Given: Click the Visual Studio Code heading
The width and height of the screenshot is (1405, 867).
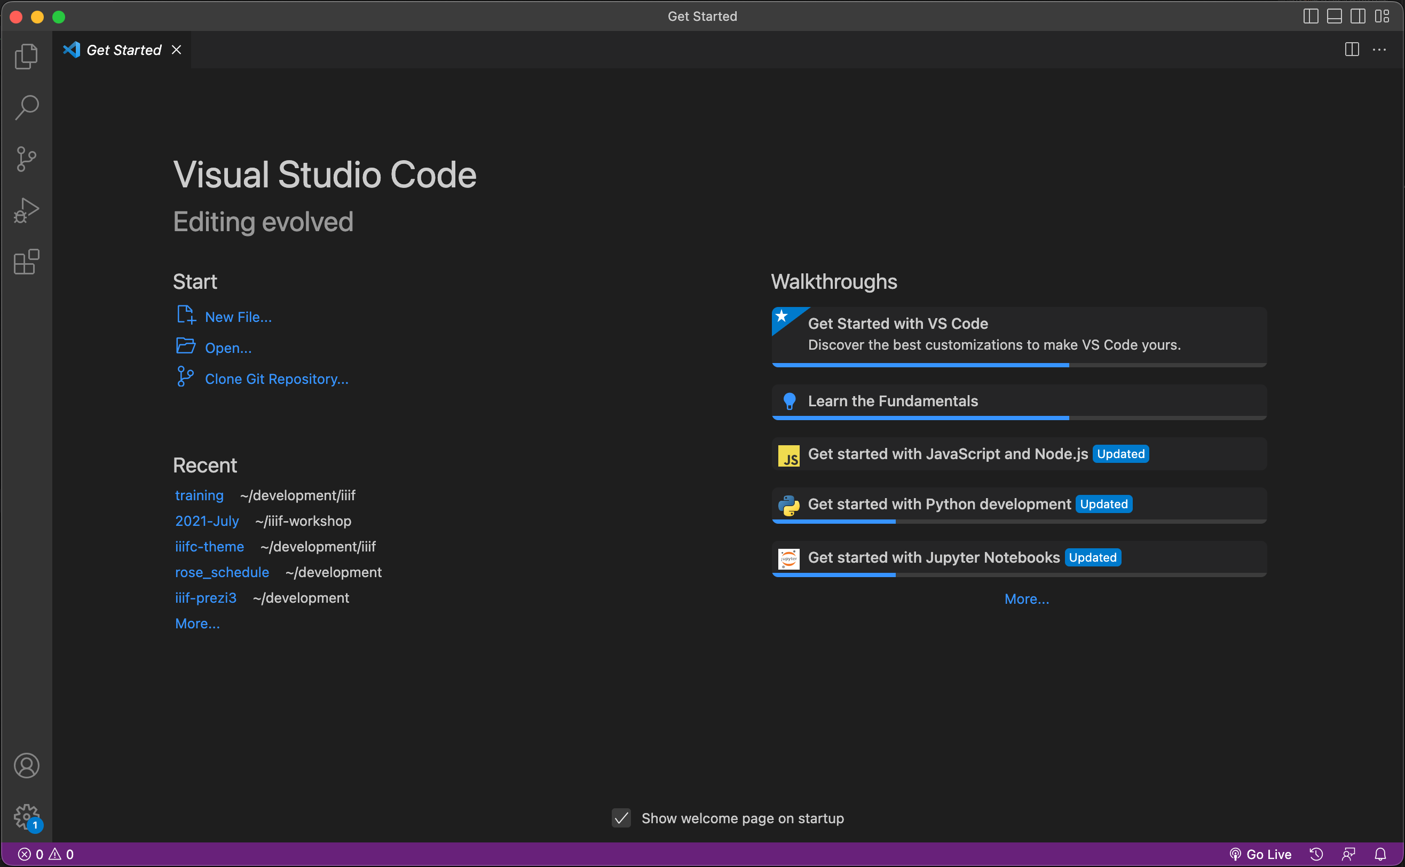Looking at the screenshot, I should tap(325, 175).
